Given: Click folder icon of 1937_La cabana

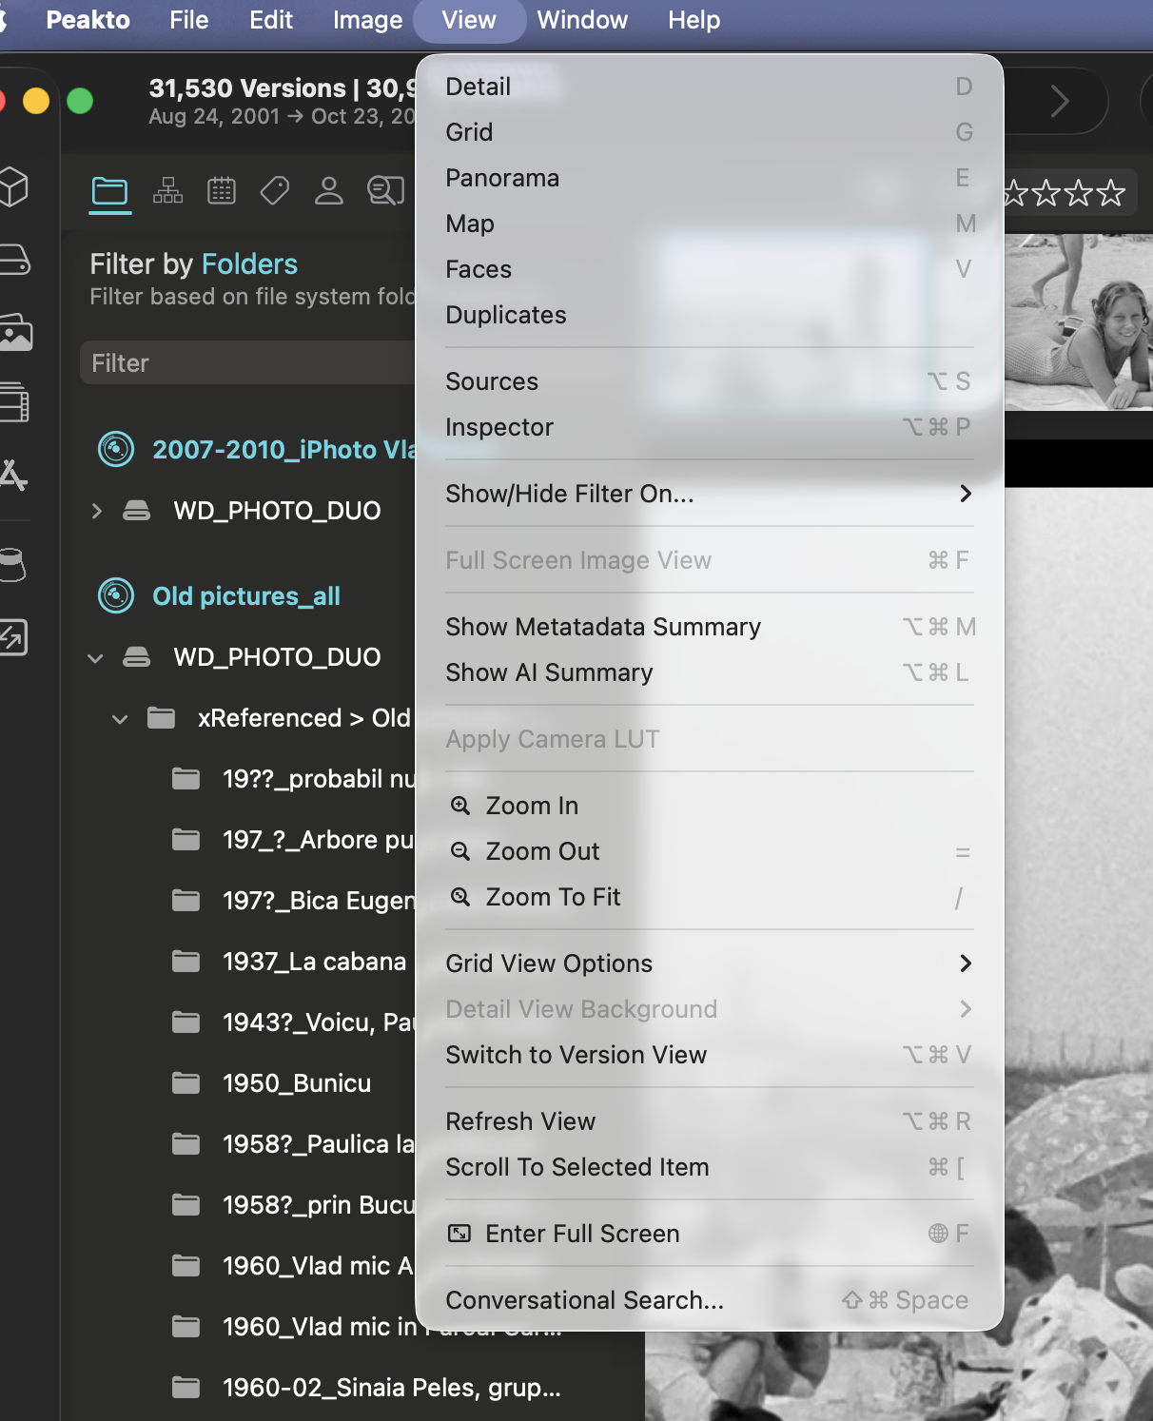Looking at the screenshot, I should (x=186, y=961).
